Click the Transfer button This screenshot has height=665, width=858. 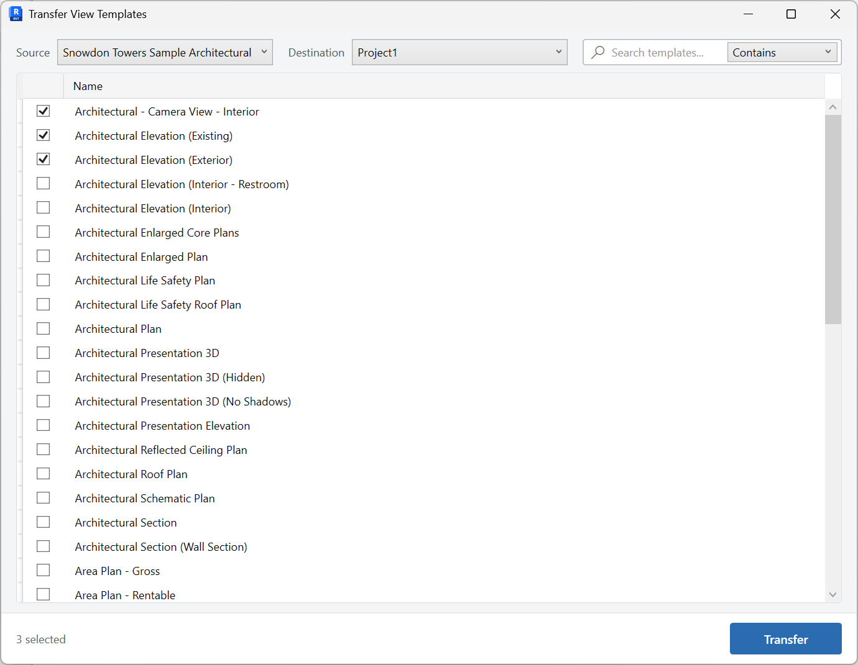tap(786, 639)
